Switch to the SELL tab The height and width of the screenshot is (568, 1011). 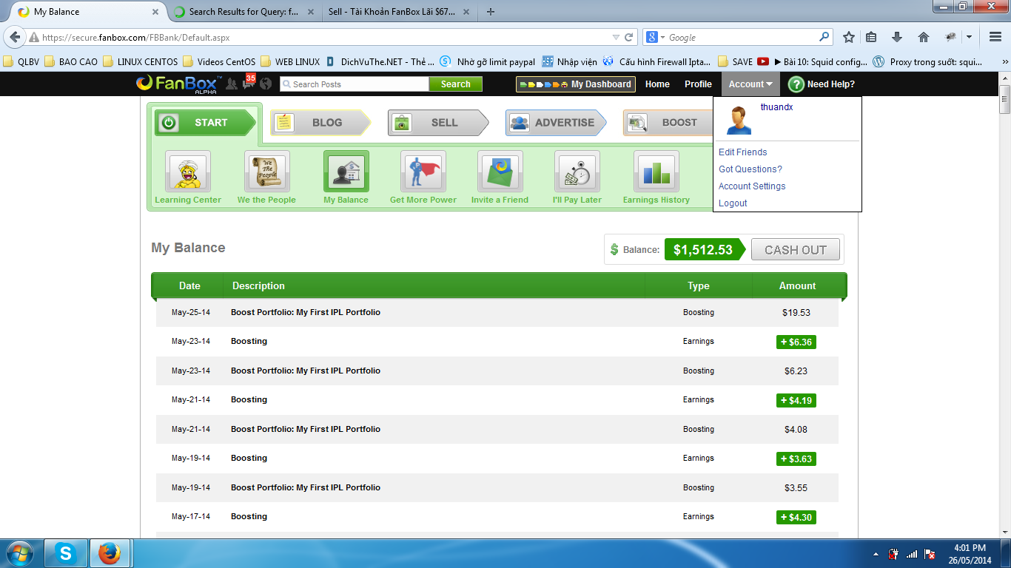pyautogui.click(x=438, y=123)
